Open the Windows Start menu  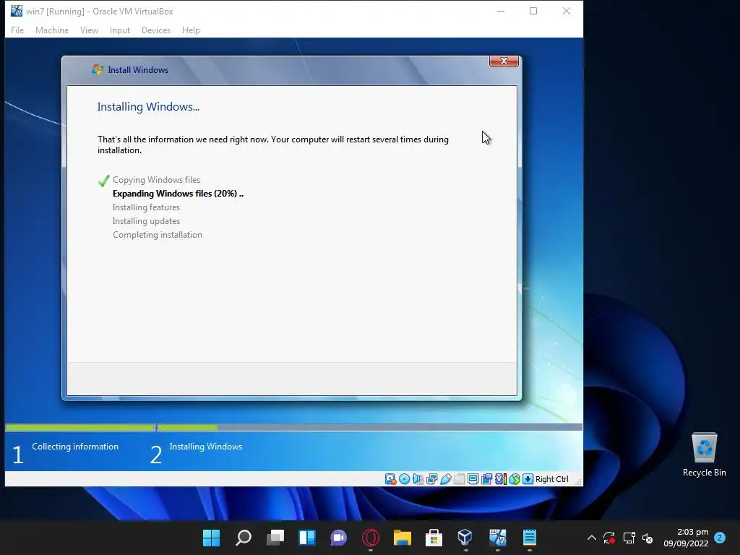pos(211,538)
